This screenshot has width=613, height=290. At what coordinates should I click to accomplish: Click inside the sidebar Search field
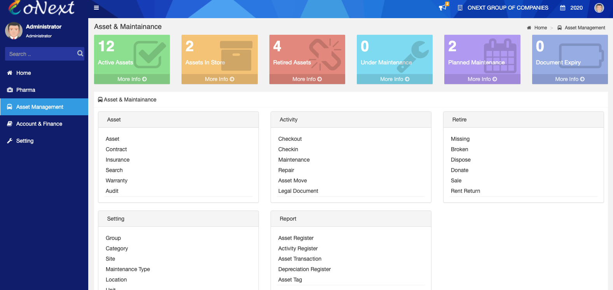39,54
